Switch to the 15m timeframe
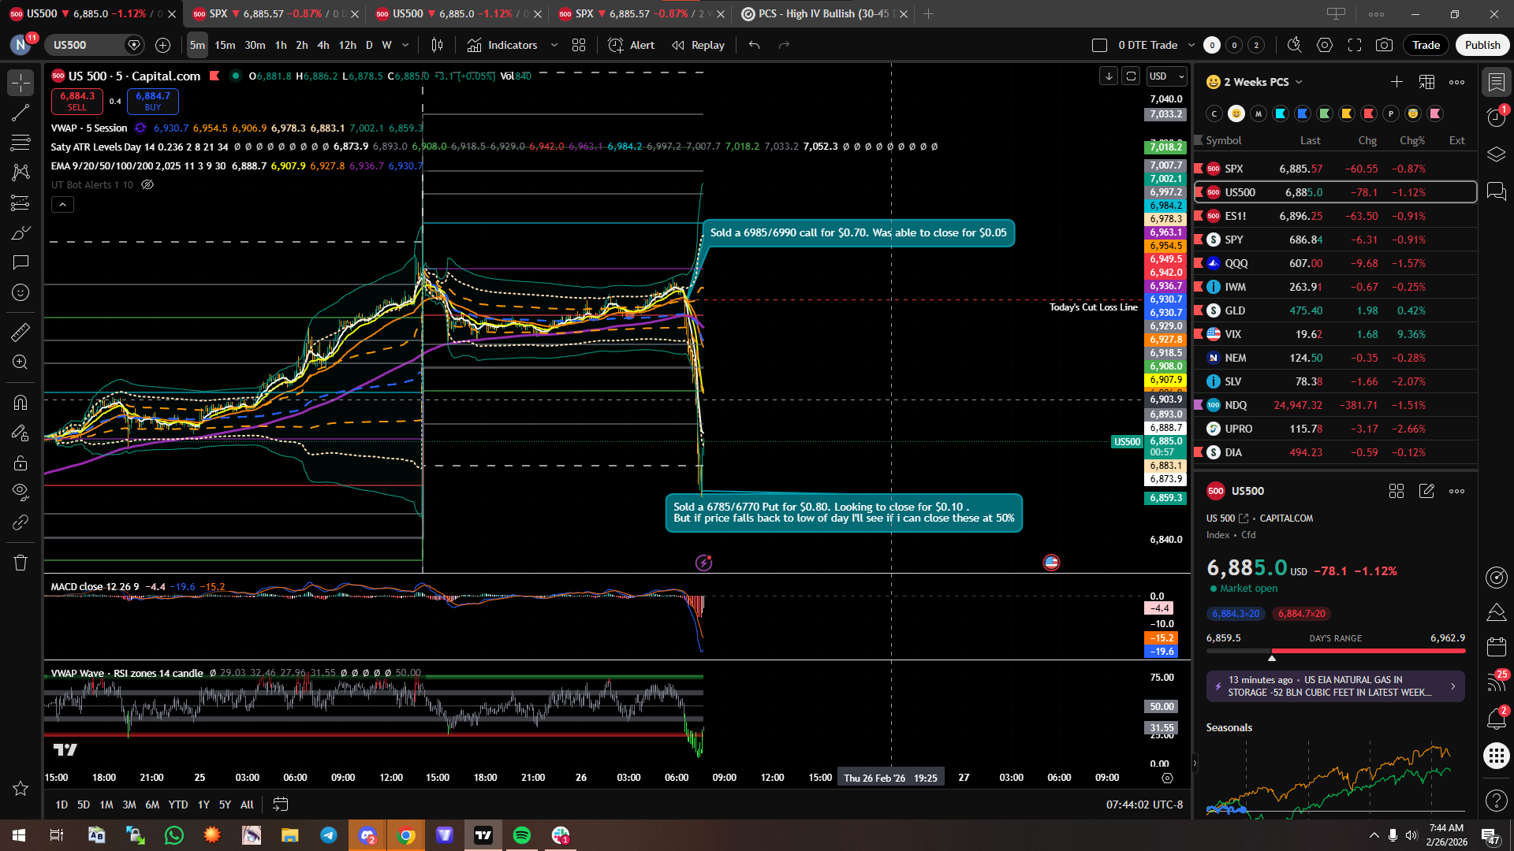The width and height of the screenshot is (1514, 851). click(225, 45)
